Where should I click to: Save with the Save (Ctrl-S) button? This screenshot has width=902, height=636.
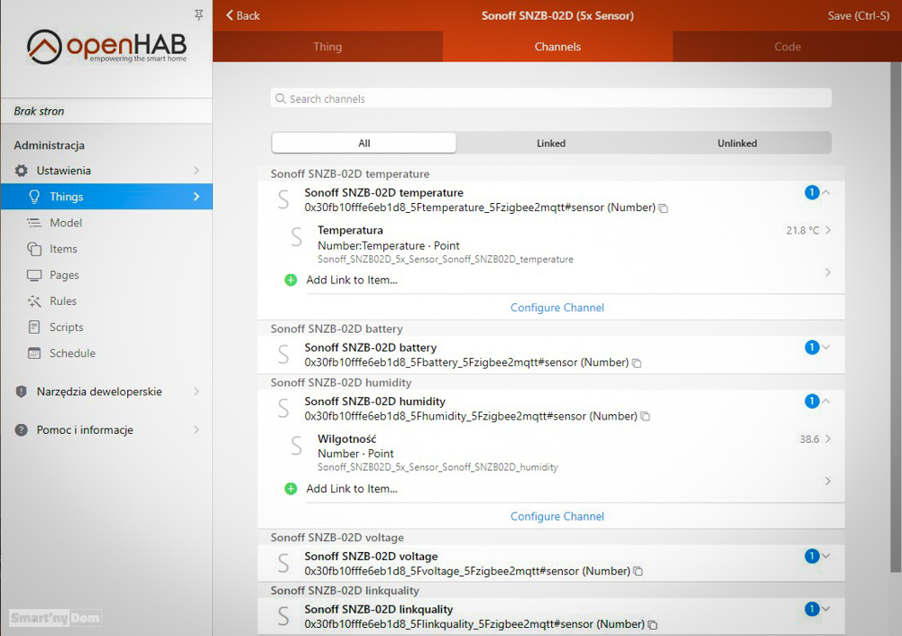[859, 15]
